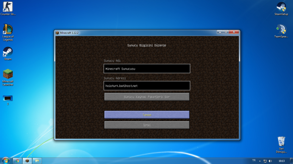This screenshot has height=164, width=293.
Task: Click the taskbar clock showing 10:13
Action: pyautogui.click(x=281, y=161)
